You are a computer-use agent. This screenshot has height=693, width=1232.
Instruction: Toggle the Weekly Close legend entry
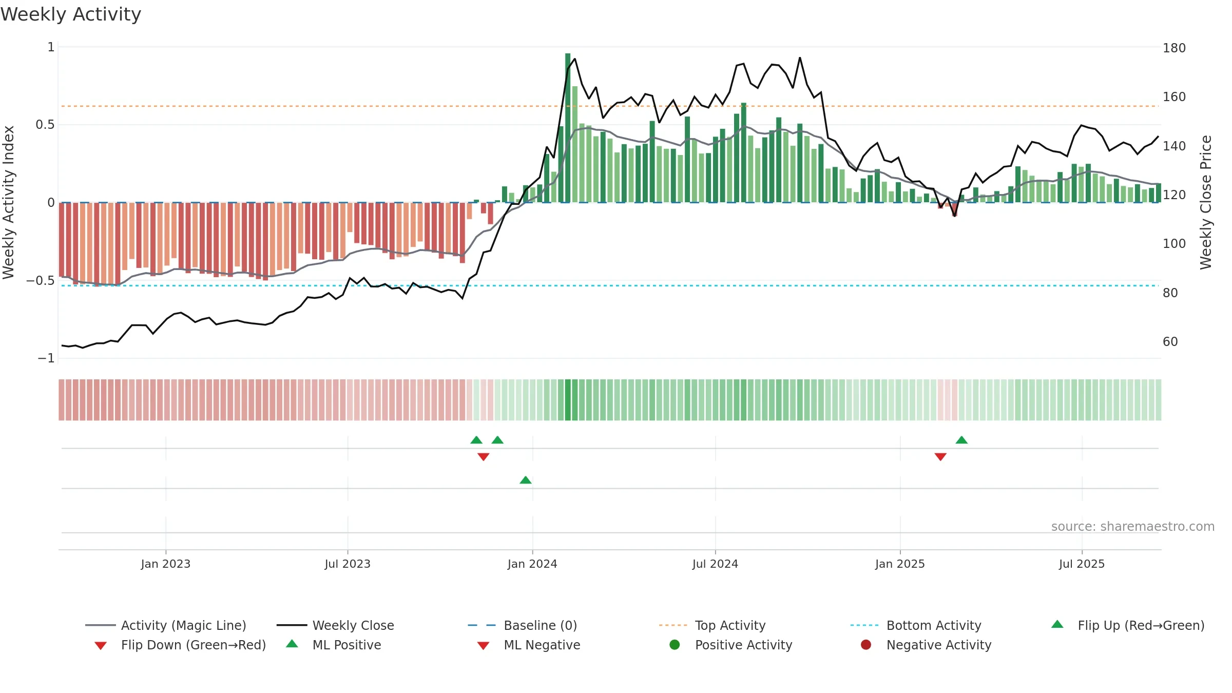pyautogui.click(x=335, y=625)
